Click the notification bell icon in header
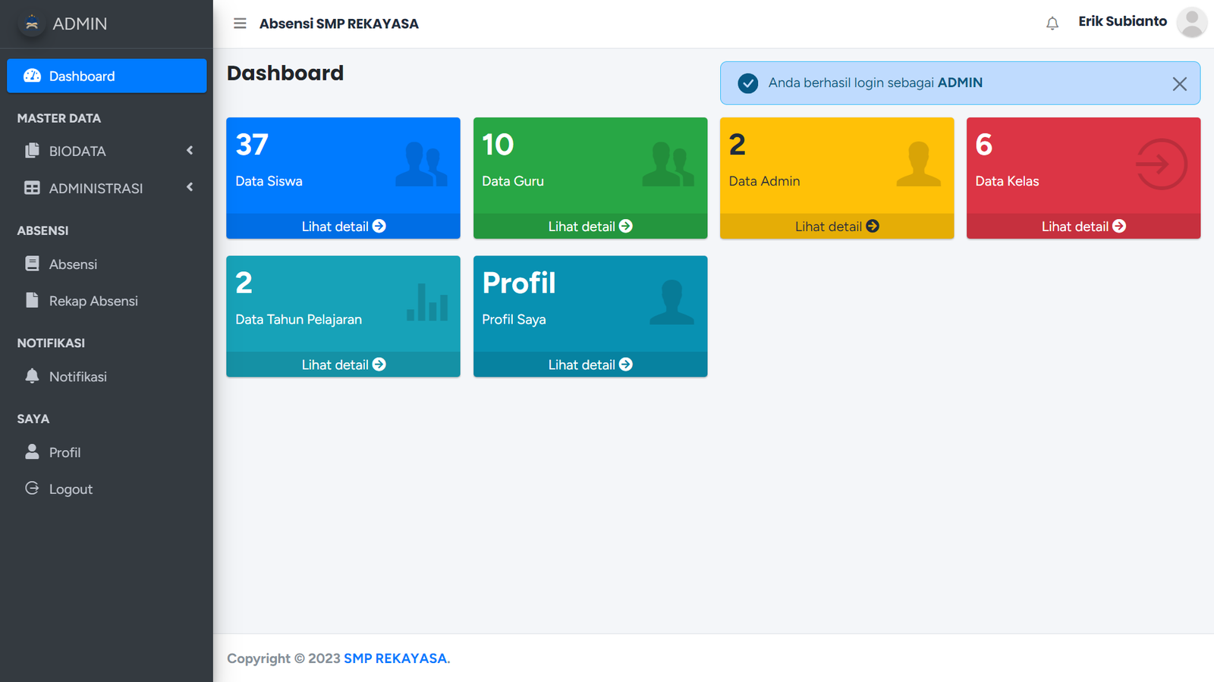The image size is (1214, 682). click(x=1052, y=23)
